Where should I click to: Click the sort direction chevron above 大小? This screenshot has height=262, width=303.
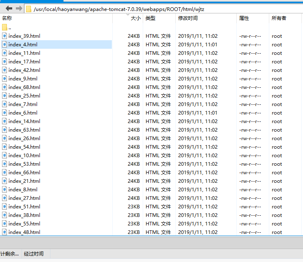coord(128,15)
